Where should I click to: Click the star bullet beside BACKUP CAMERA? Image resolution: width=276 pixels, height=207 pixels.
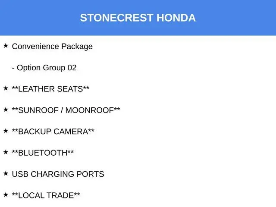[x=6, y=131]
